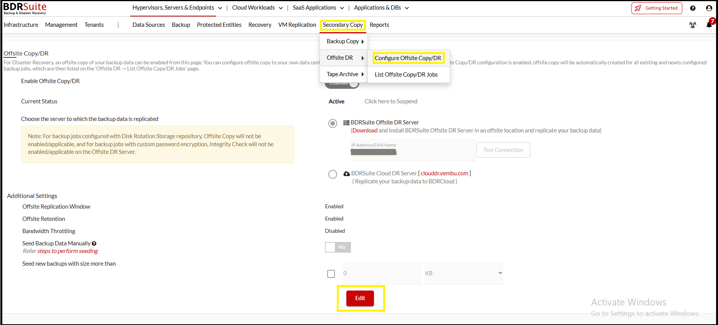Open the Backup tab
Screen dimensions: 718x325
181,25
